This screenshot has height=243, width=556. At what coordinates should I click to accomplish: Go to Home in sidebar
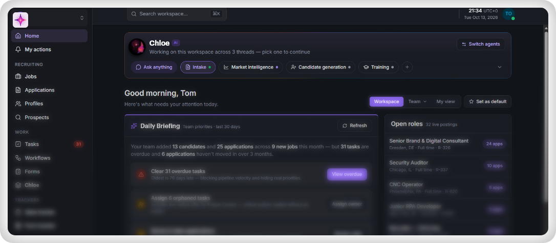coord(49,36)
